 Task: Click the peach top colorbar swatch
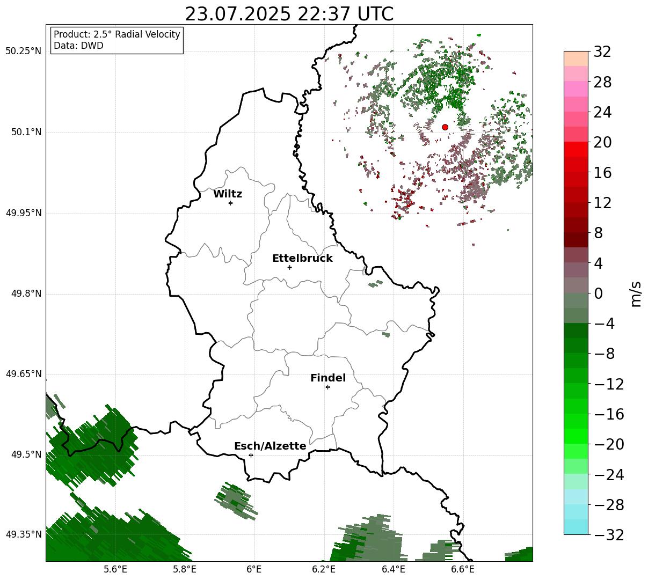(x=576, y=59)
